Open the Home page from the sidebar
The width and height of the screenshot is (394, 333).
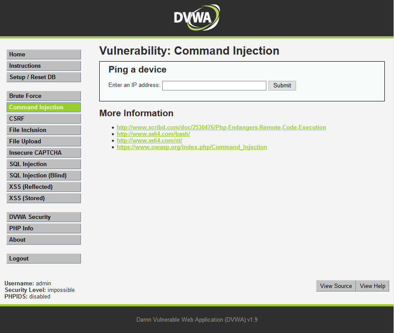(43, 54)
